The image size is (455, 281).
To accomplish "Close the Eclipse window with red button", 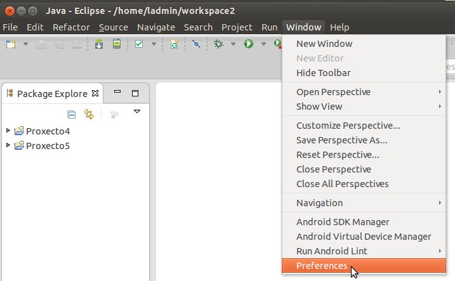I will (x=10, y=11).
